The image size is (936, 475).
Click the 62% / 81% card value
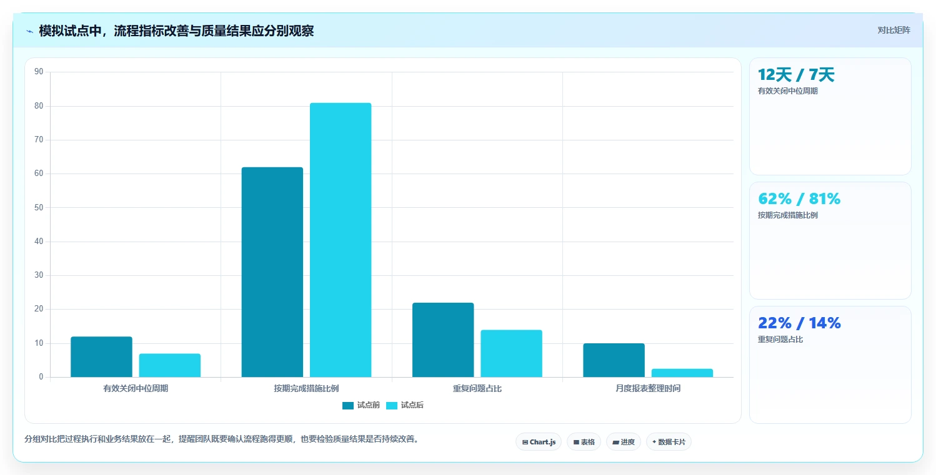pyautogui.click(x=799, y=199)
